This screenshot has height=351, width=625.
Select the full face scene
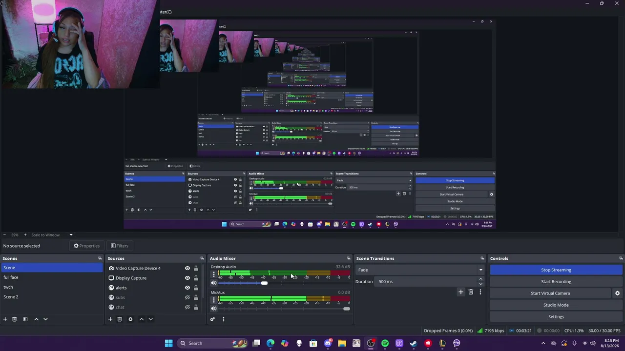tap(52, 277)
